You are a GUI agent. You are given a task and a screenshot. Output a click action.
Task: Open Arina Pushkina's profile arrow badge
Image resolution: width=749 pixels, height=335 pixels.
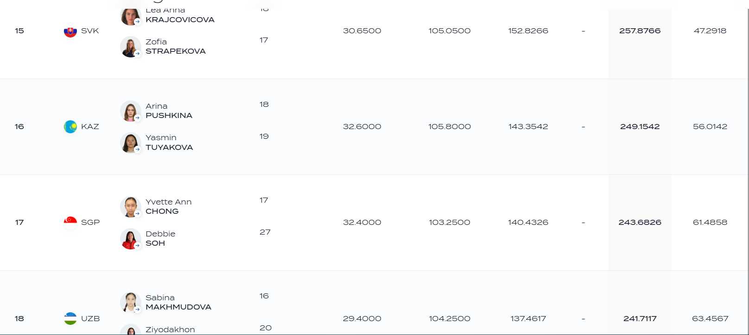click(138, 118)
